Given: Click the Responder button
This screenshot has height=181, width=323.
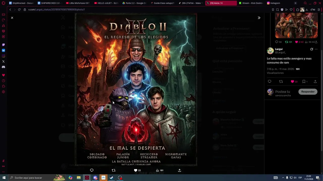Looking at the screenshot, I should click(308, 92).
